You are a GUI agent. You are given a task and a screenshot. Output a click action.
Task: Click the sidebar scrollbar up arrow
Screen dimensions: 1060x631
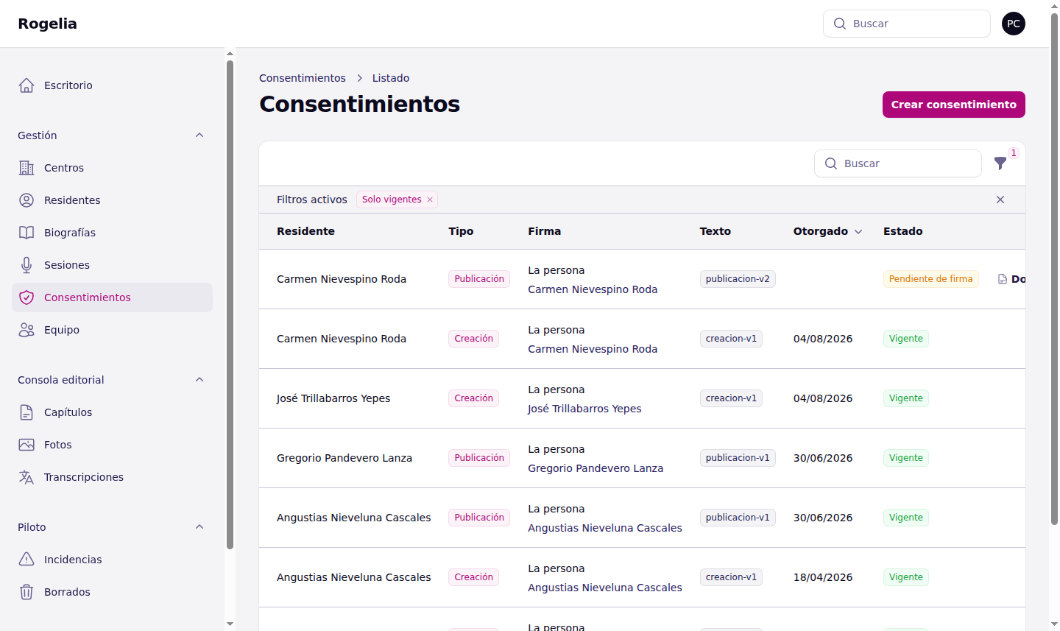(x=230, y=54)
